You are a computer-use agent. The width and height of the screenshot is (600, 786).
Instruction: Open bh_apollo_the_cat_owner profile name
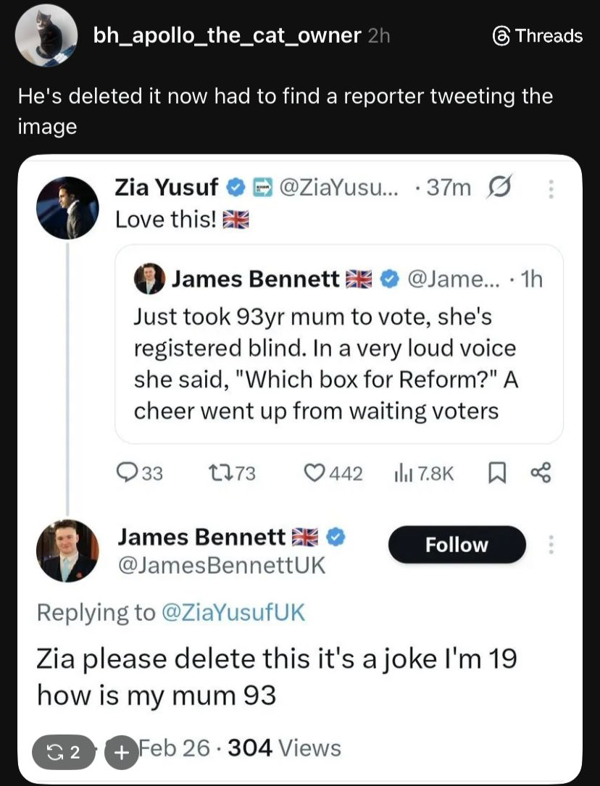(227, 35)
